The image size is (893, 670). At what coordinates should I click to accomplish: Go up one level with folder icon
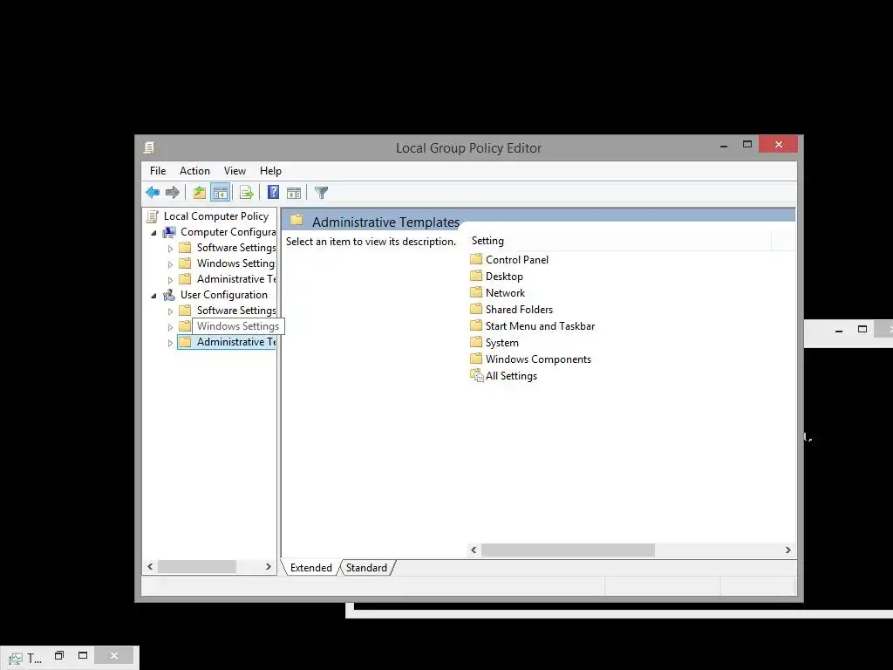[x=200, y=193]
